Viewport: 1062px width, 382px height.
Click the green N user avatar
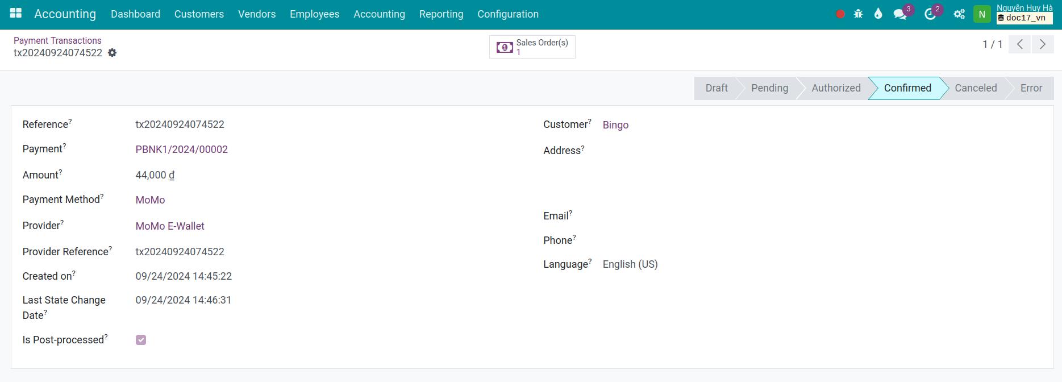point(982,14)
